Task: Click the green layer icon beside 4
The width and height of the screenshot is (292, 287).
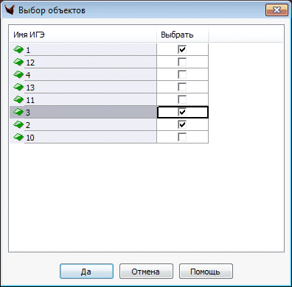Action: coord(18,74)
